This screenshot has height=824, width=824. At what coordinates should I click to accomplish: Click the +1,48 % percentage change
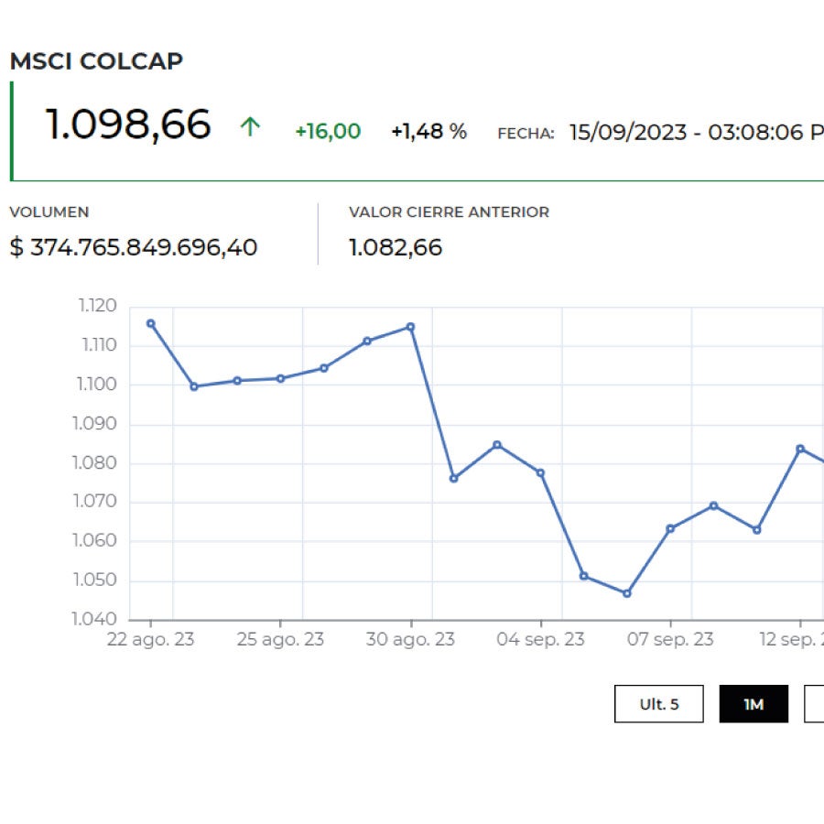(429, 132)
